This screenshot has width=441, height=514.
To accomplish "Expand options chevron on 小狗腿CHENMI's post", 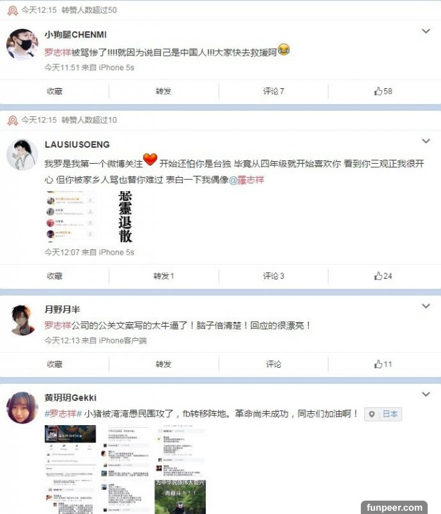I will pos(426,31).
